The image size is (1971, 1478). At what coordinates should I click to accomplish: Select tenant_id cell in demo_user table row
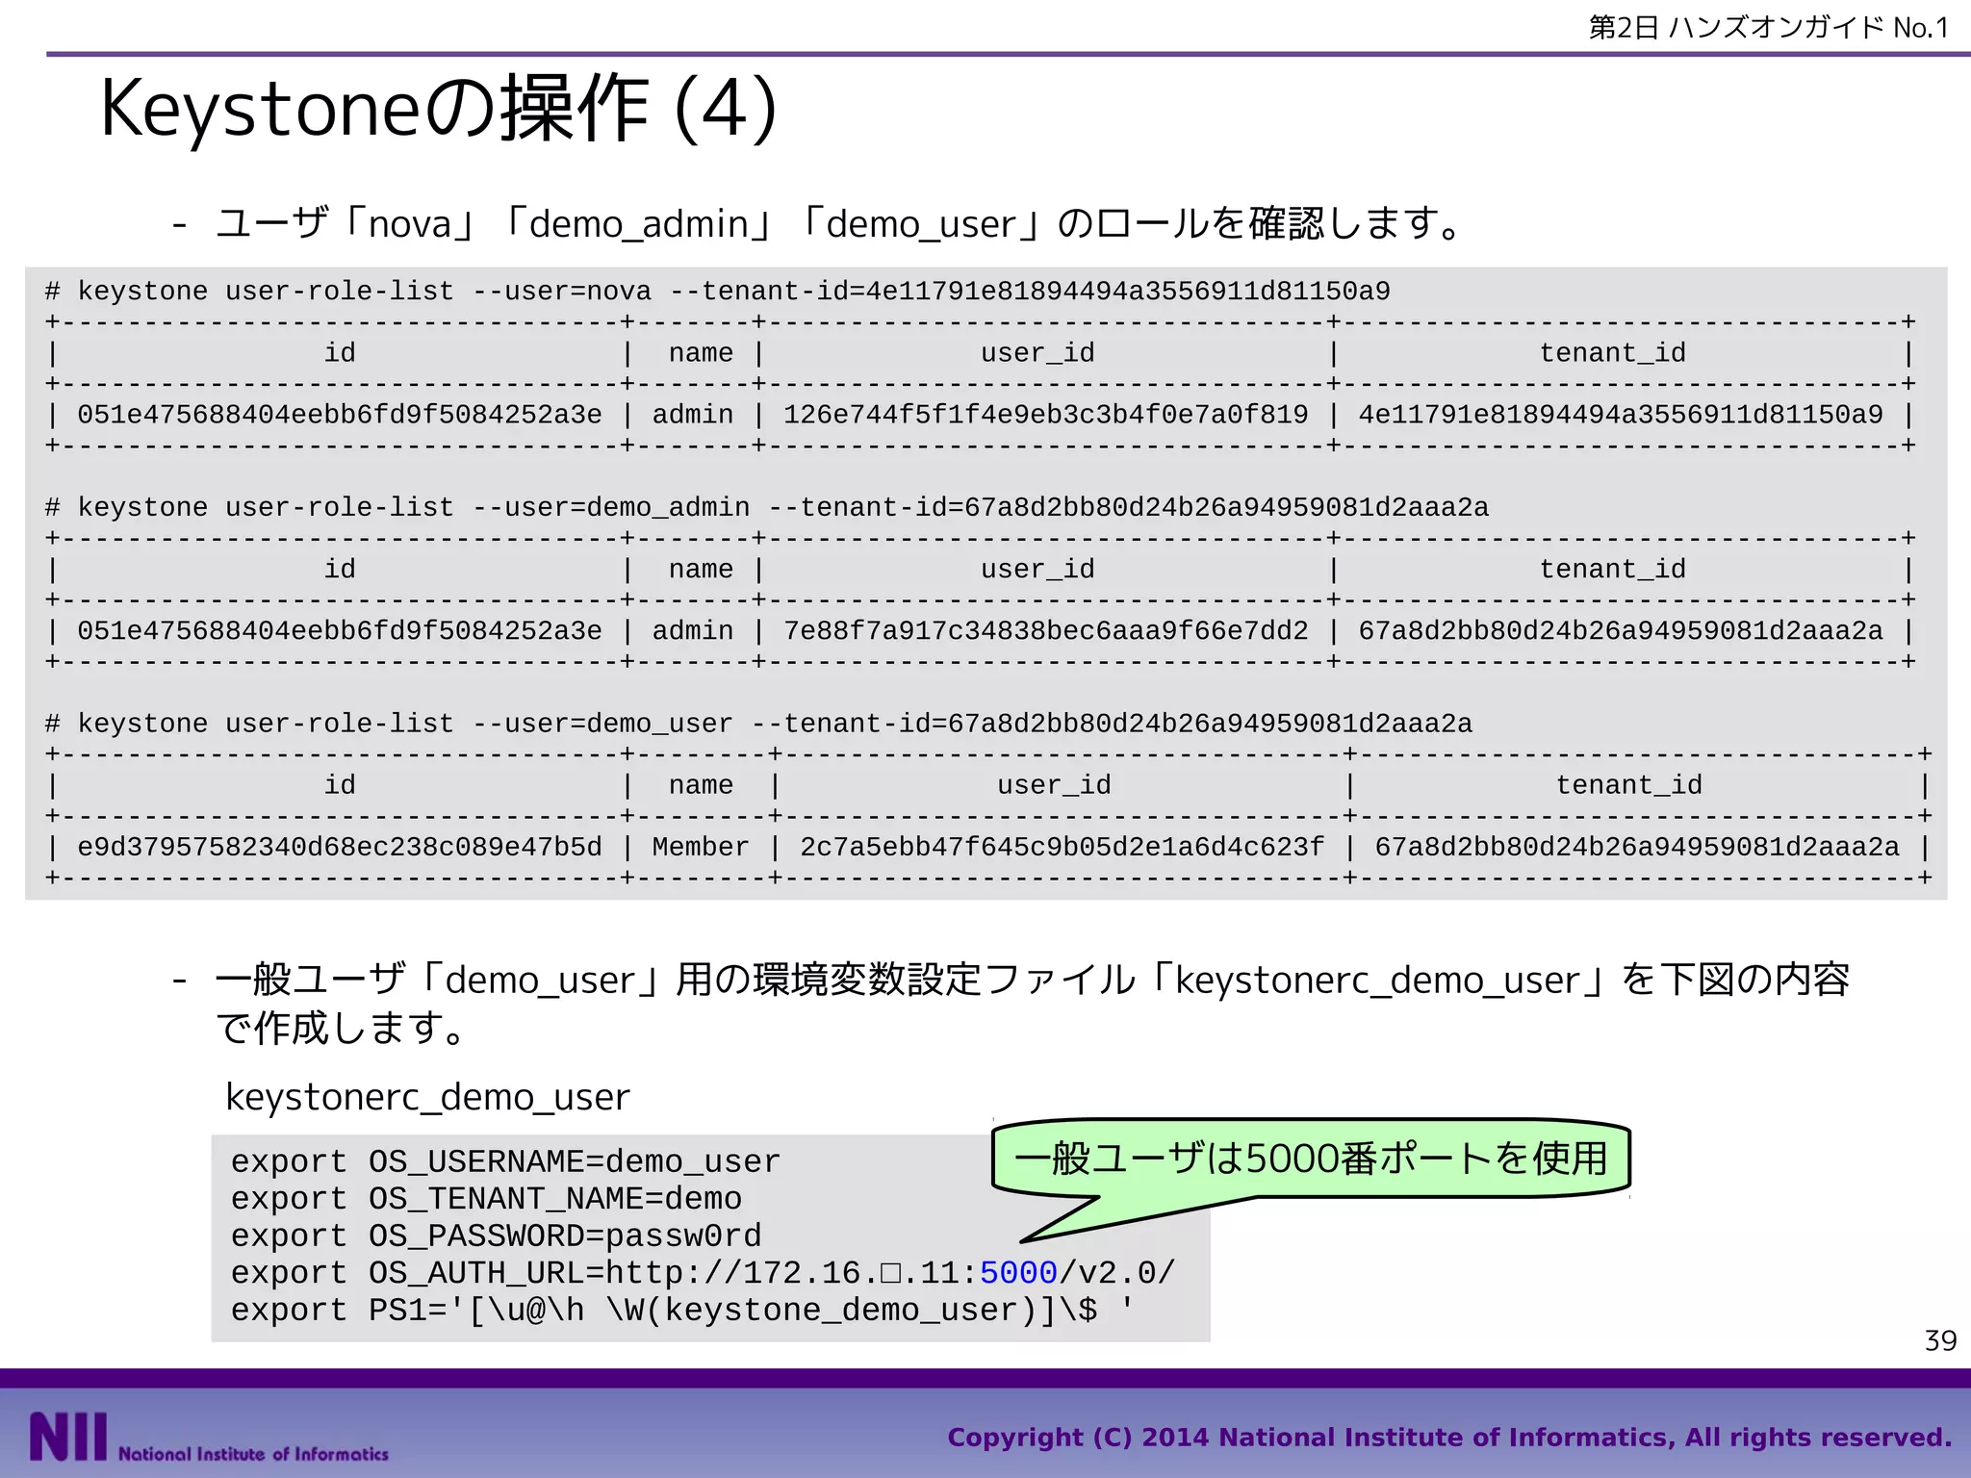1637,847
